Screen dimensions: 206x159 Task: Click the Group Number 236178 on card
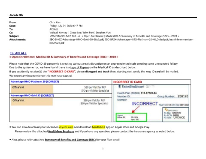173,96
